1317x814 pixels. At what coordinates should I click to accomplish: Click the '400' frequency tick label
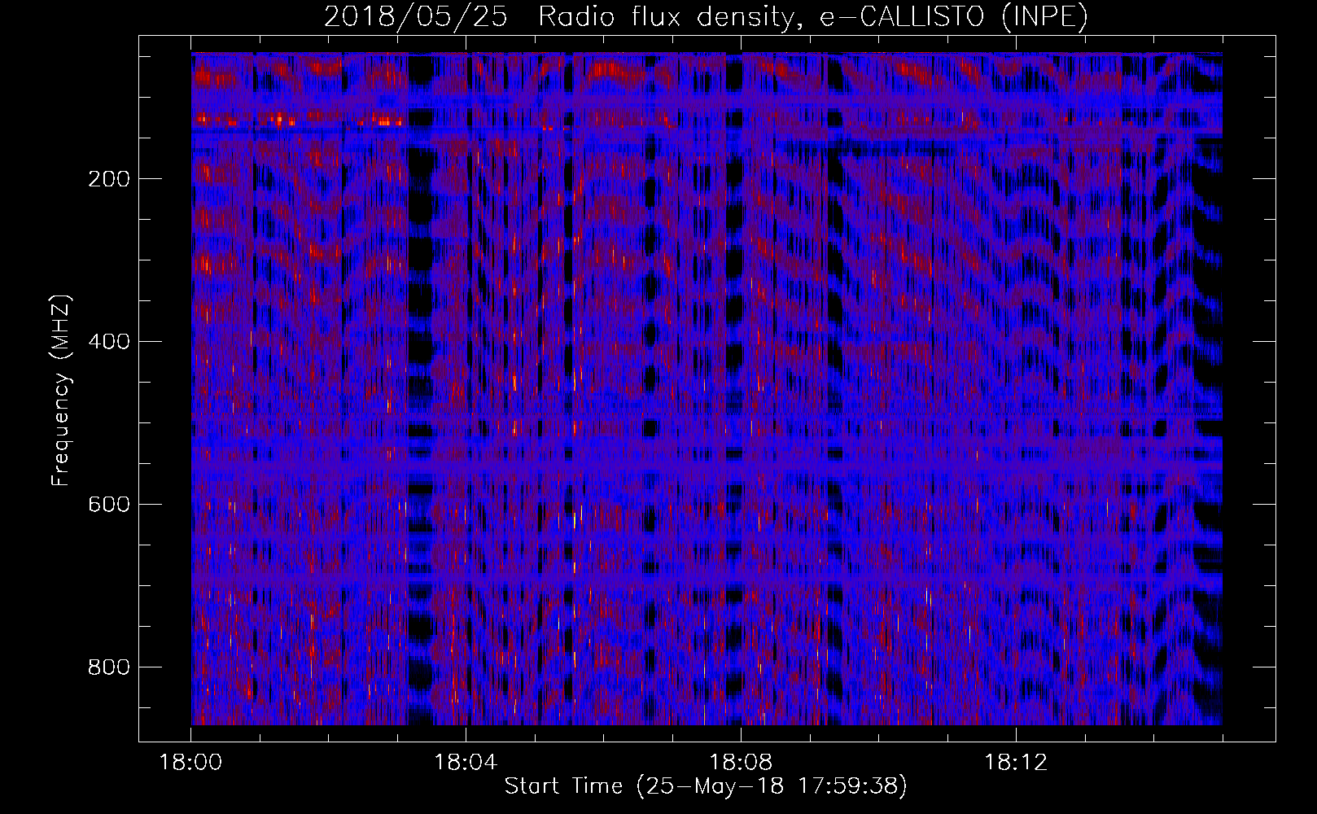coord(109,342)
